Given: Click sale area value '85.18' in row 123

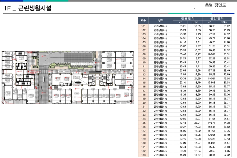Looking at the screenshot, I should (212, 115).
